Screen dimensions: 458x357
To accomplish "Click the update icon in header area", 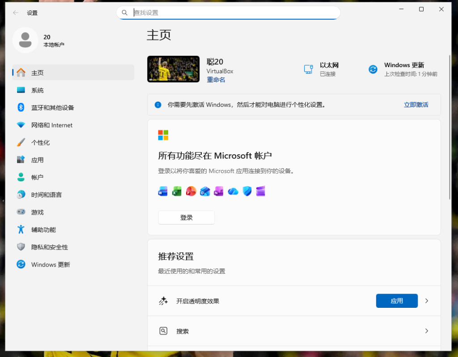I will point(373,69).
